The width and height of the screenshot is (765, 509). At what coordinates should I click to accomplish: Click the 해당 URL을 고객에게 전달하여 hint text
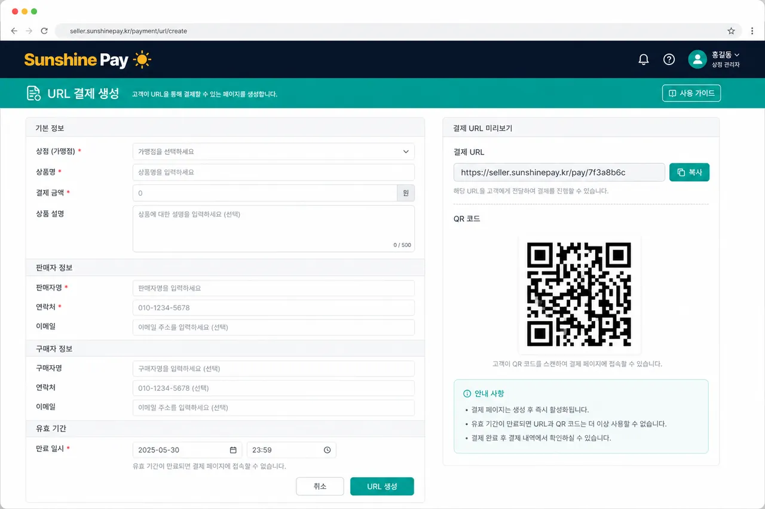pos(531,191)
